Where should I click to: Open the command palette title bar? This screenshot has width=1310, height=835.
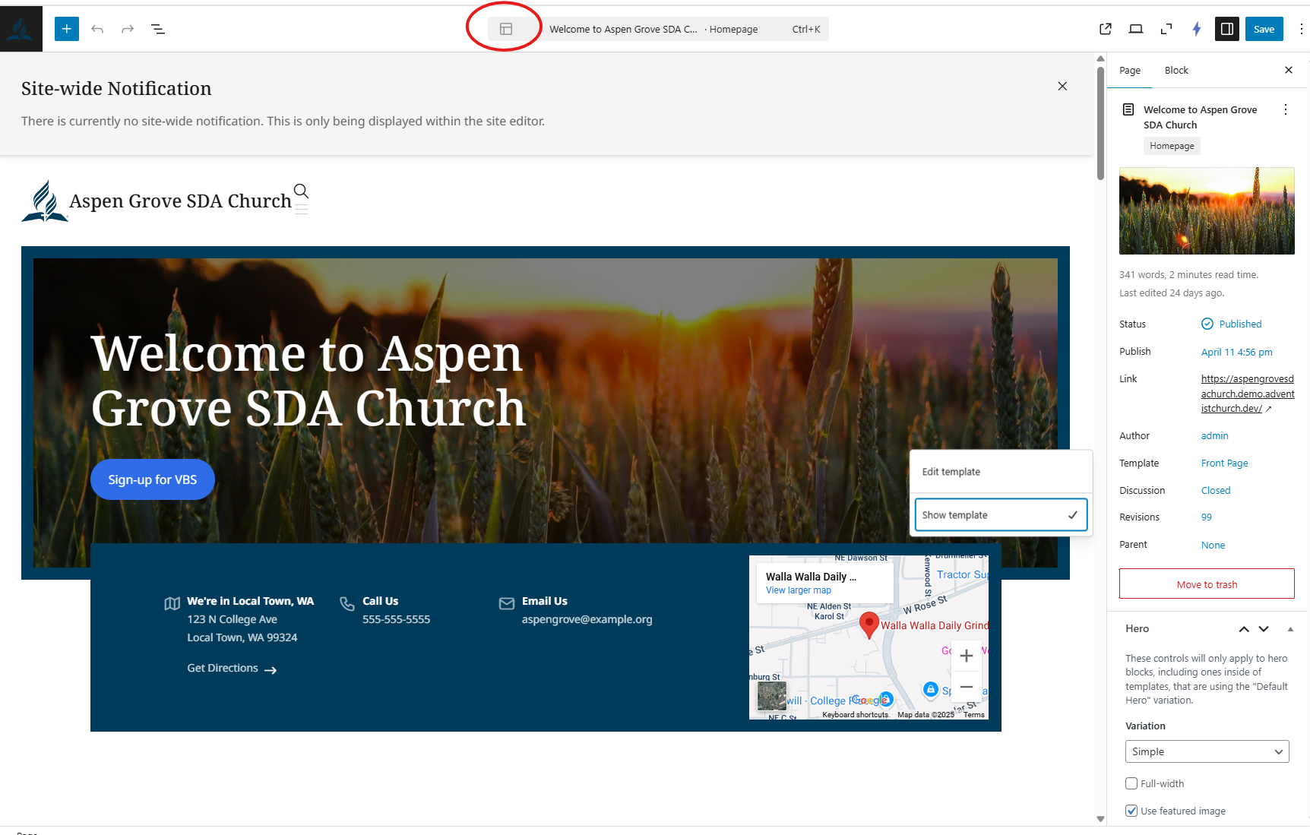click(x=658, y=29)
